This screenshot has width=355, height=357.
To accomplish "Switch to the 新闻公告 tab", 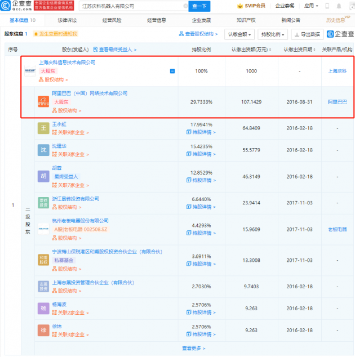I will tap(291, 20).
